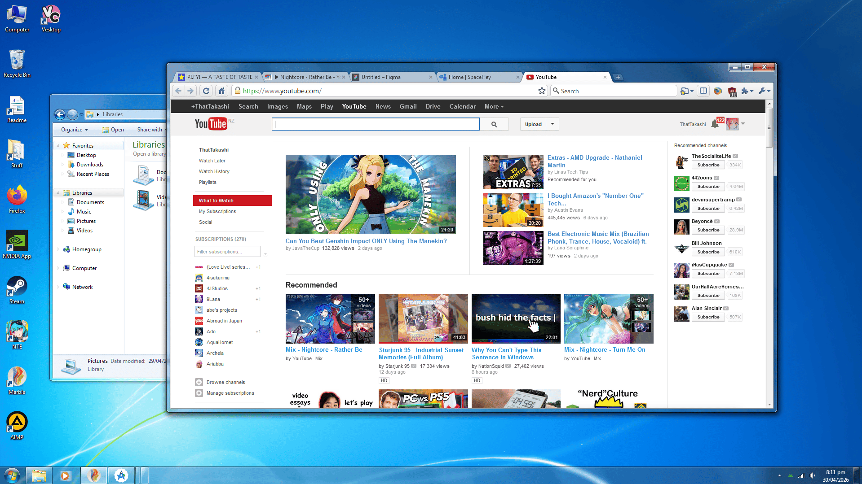This screenshot has height=484, width=862.
Task: Open the Starjunk 95 Industrial Sunset link
Action: click(421, 353)
